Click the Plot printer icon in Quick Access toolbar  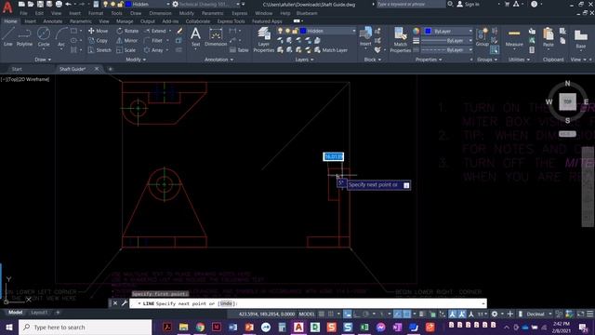tap(59, 4)
